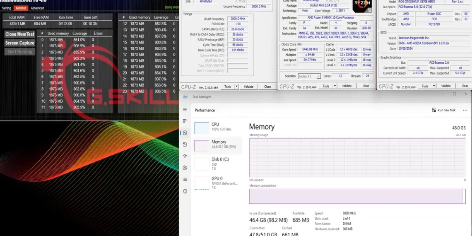Click the Screen Capture button
Screen dimensions: 472x236
point(19,43)
